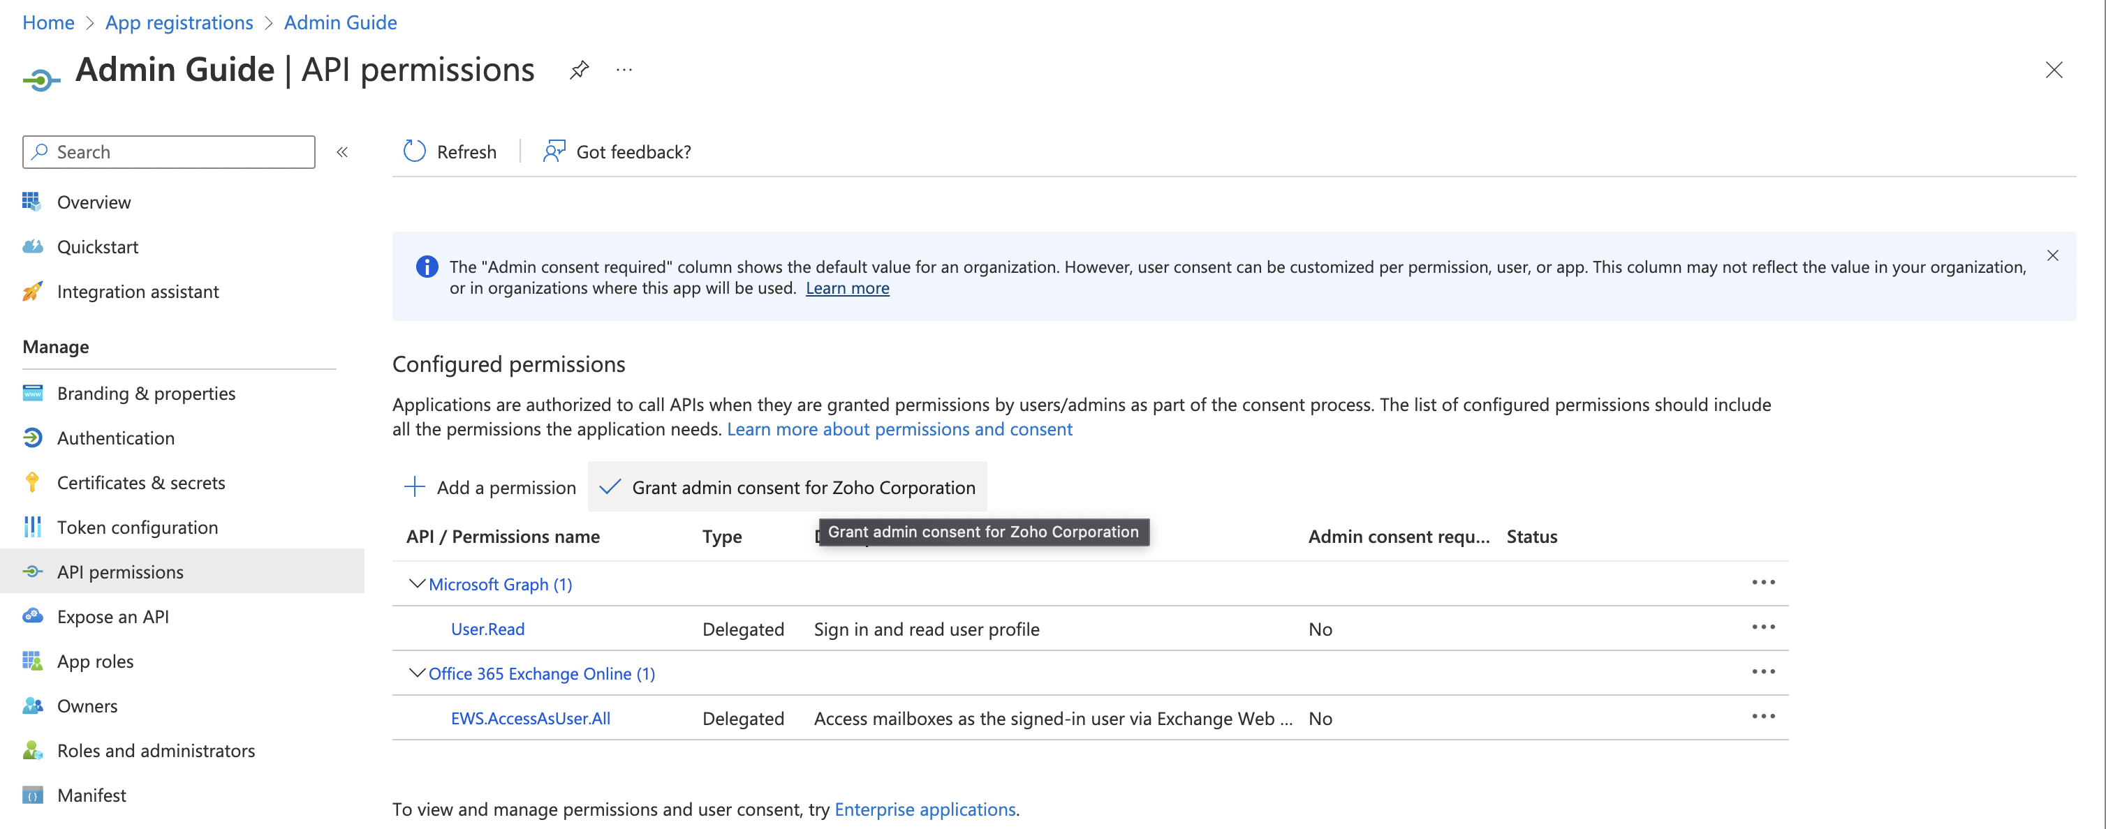The height and width of the screenshot is (829, 2106).
Task: Click Add a permission button
Action: (489, 488)
